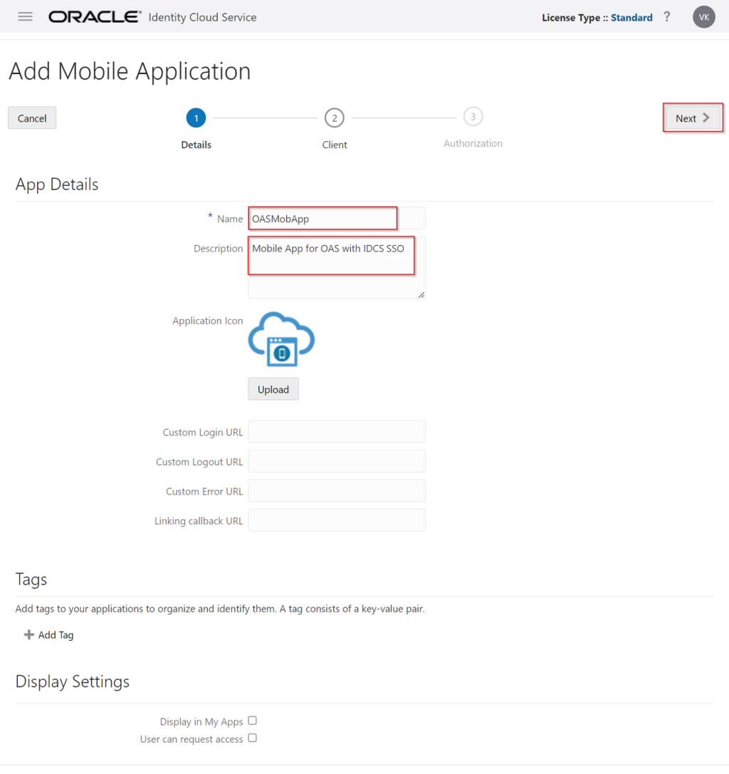Click the Standard license type link
Screen dimensions: 729x774
click(631, 17)
